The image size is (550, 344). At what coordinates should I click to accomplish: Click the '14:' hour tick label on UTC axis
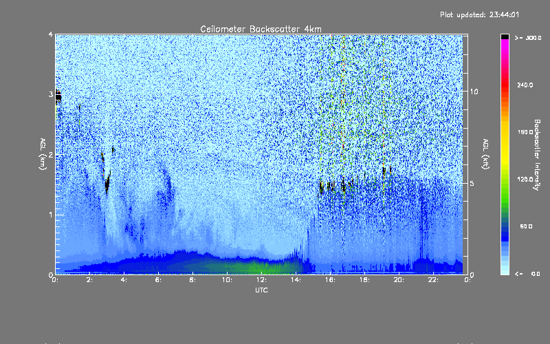[296, 280]
